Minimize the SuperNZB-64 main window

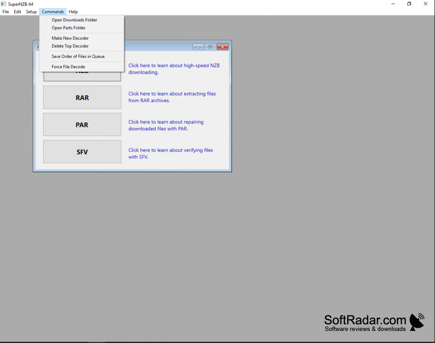pos(393,4)
